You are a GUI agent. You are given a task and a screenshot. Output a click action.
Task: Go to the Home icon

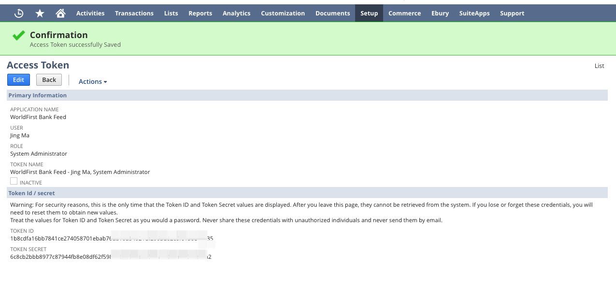60,13
